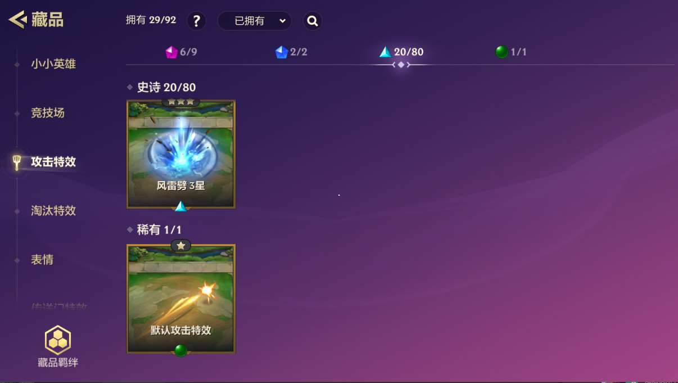Viewport: 678px width, 383px height.
Task: Open the 表情 category
Action: tap(42, 260)
